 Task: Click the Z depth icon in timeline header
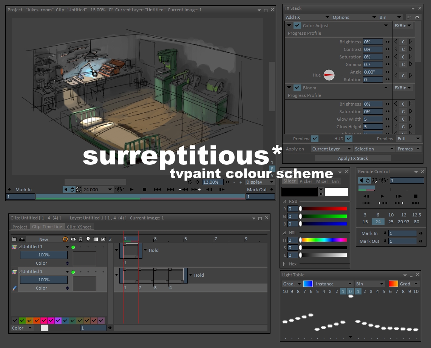click(110, 239)
